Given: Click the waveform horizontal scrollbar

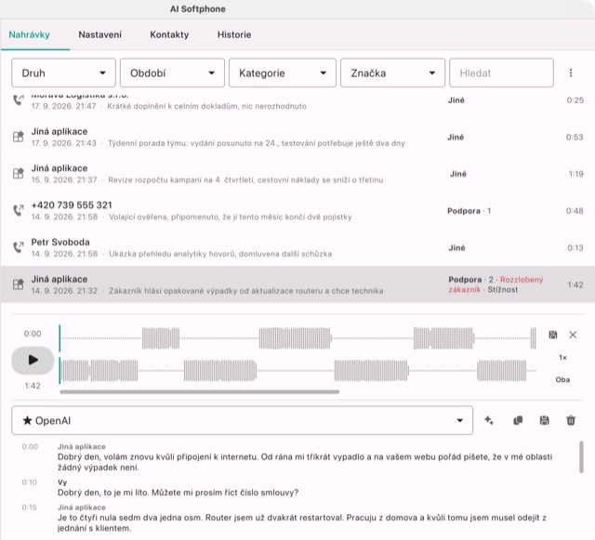Looking at the screenshot, I should click(200, 391).
